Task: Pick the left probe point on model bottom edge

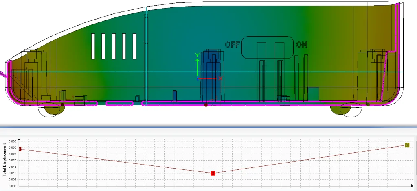Action: click(62, 105)
